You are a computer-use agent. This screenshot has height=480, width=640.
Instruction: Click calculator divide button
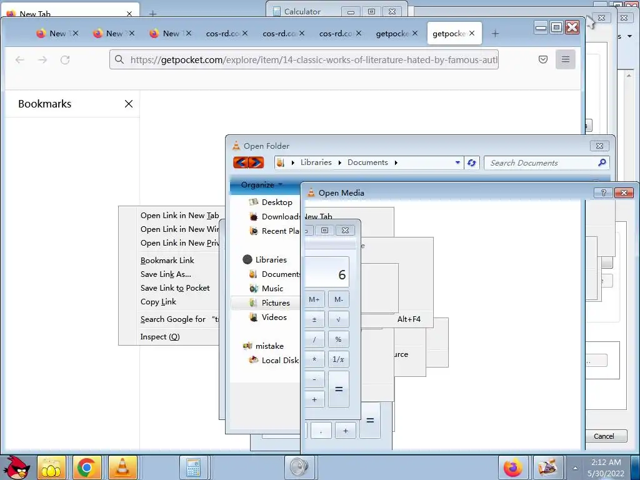click(314, 339)
